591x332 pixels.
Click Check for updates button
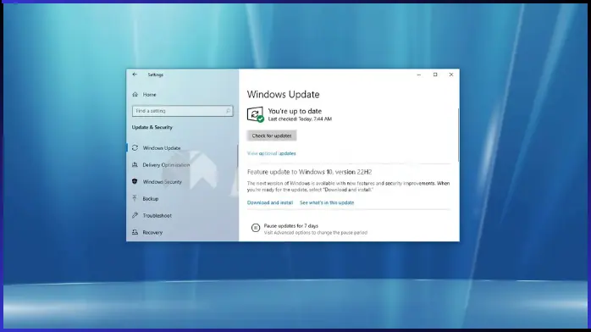click(272, 136)
